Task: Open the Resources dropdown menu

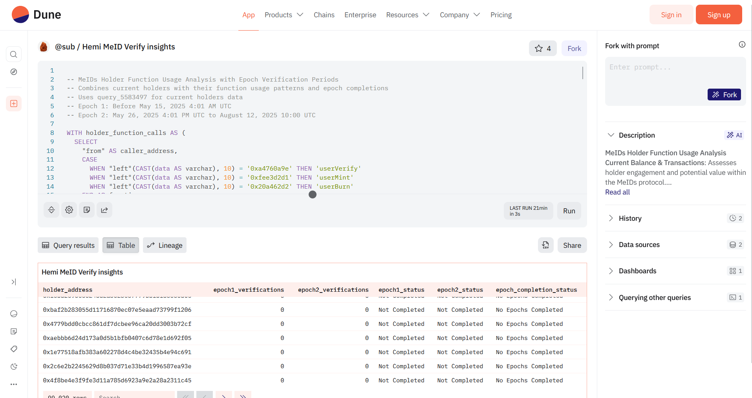Action: (408, 15)
